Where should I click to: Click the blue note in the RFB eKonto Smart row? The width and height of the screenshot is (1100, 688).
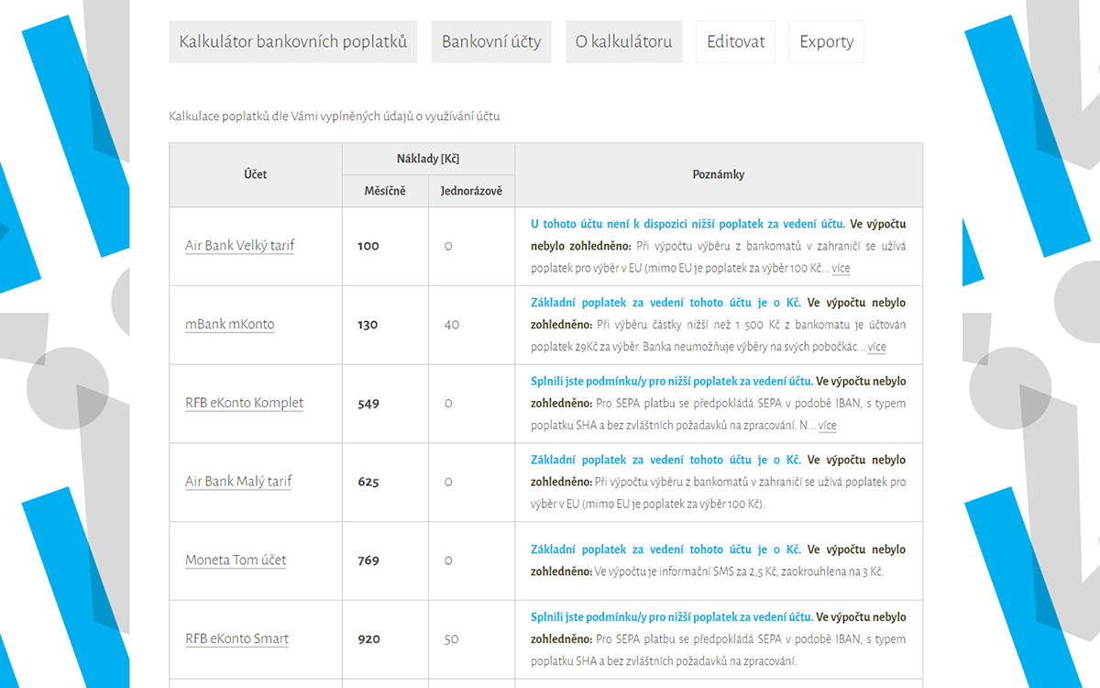coord(671,617)
